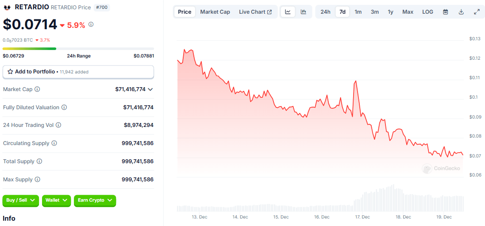
Task: Select the 1y time range
Action: pos(390,12)
